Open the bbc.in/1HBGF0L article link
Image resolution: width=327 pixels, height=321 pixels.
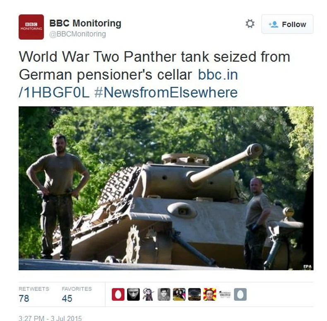pyautogui.click(x=128, y=83)
